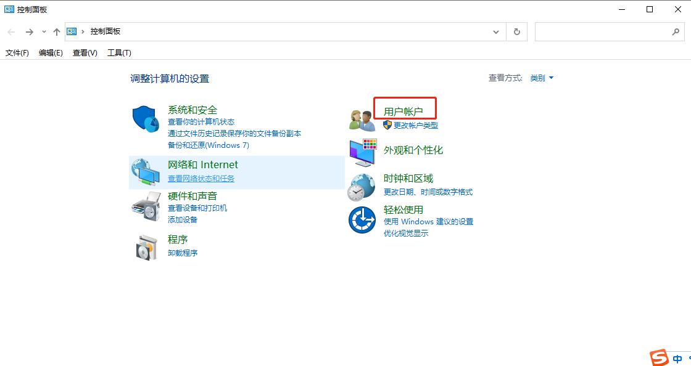The image size is (691, 366).
Task: Expand the address bar history dropdown
Action: point(496,31)
